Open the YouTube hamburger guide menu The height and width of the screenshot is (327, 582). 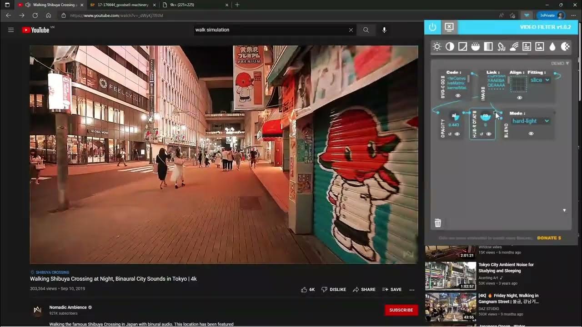tap(11, 30)
